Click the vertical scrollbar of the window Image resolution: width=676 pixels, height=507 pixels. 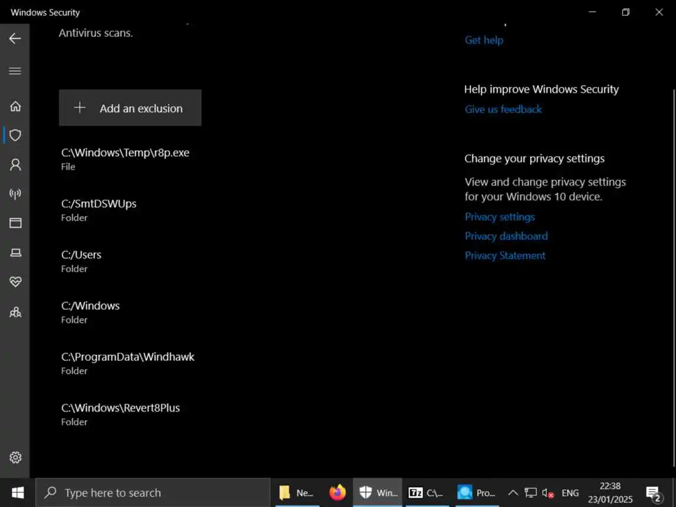(x=674, y=278)
